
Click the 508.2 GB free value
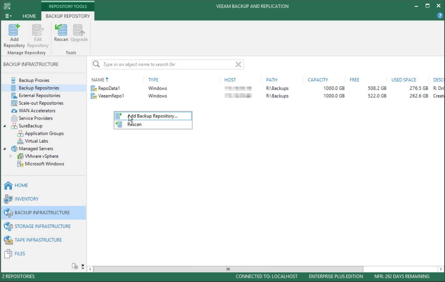tap(377, 88)
